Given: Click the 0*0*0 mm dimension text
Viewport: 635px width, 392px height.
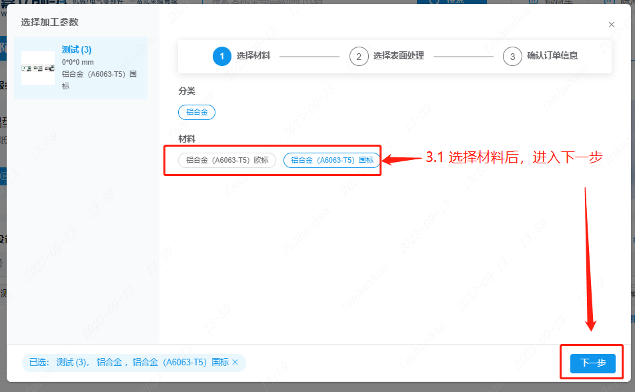Looking at the screenshot, I should (78, 63).
